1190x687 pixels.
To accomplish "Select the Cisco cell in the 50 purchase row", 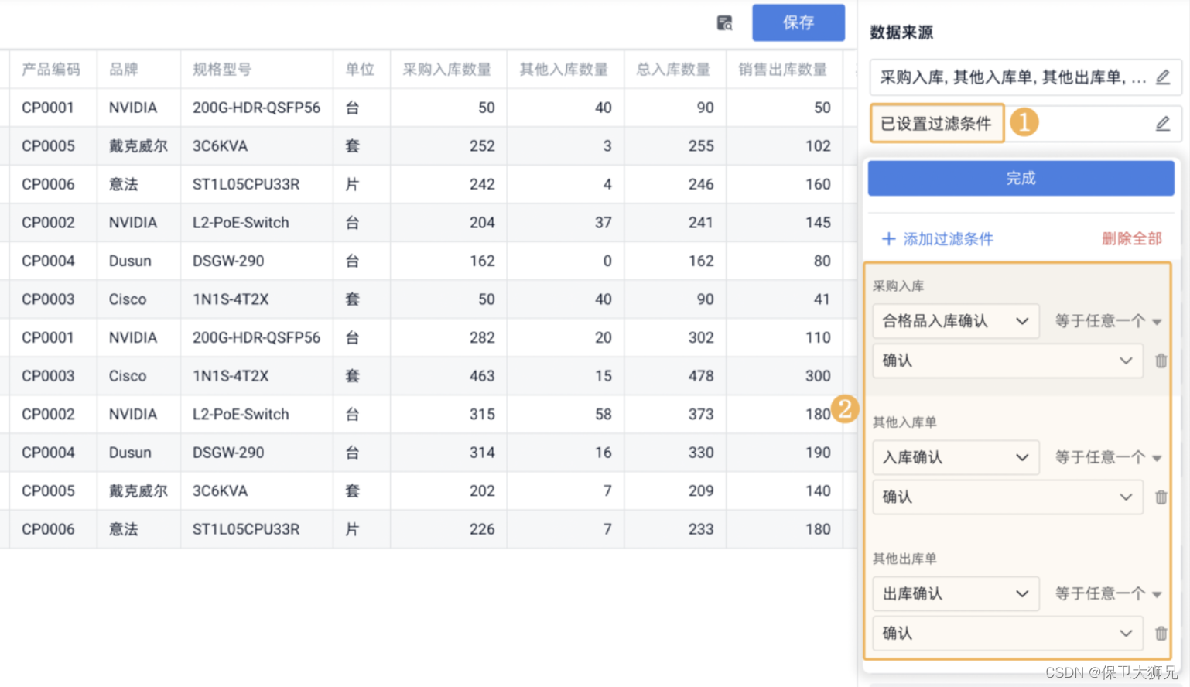I will coord(138,299).
